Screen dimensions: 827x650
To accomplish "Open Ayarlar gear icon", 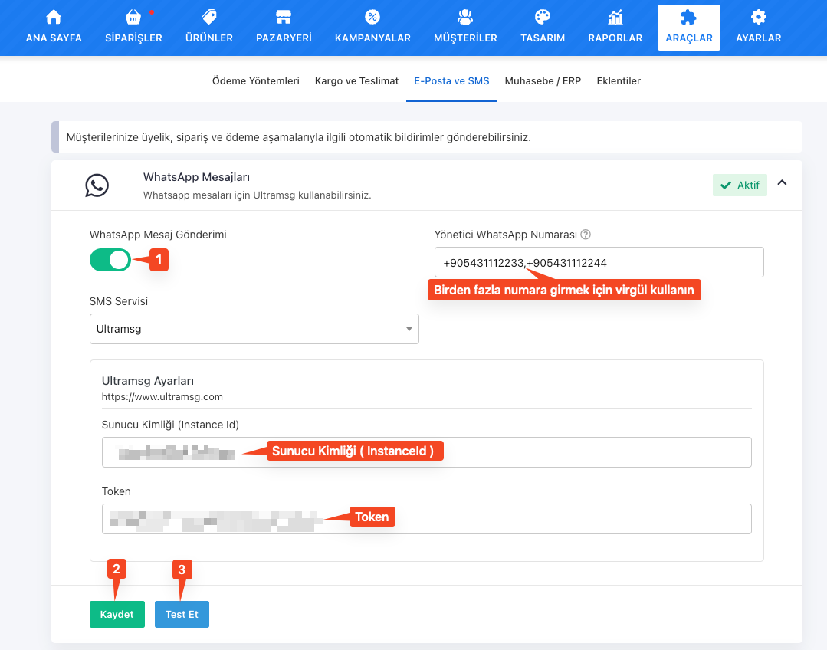I will (x=758, y=18).
